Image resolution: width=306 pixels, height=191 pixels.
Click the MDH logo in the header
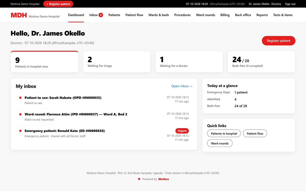pyautogui.click(x=19, y=15)
